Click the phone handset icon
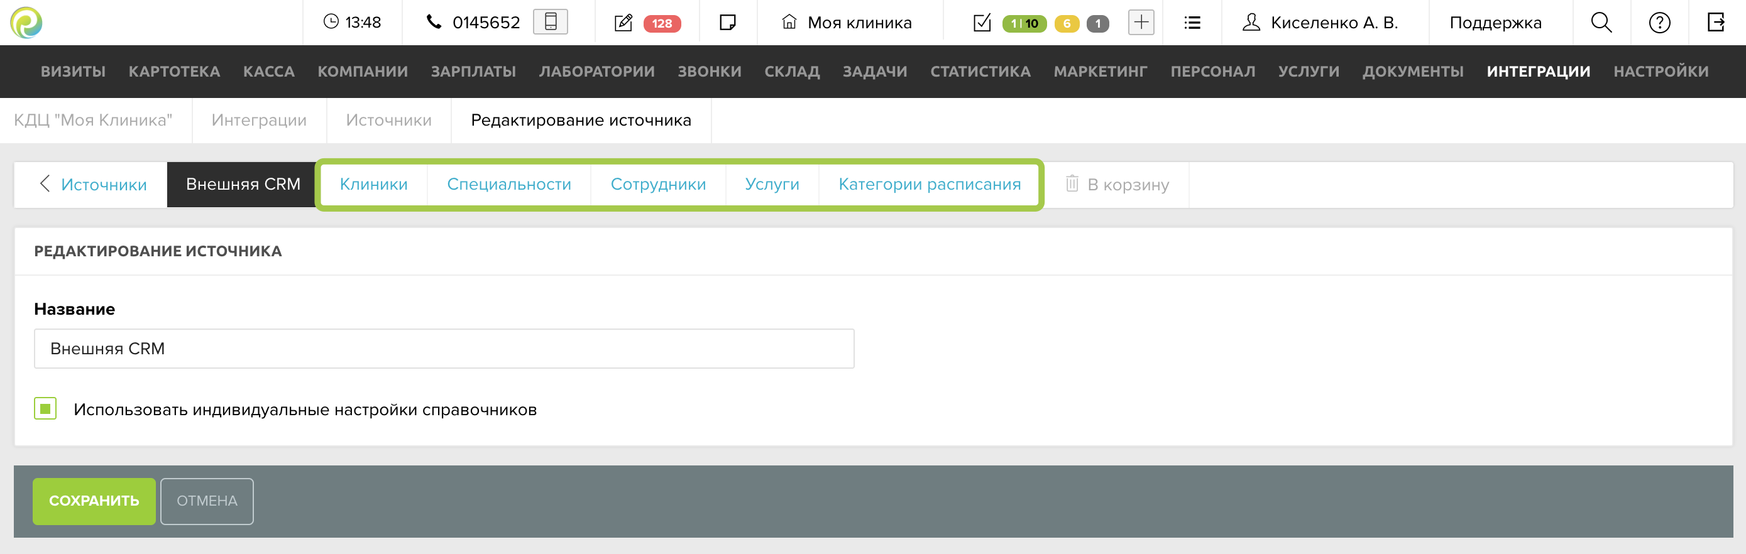This screenshot has width=1746, height=554. 434,22
